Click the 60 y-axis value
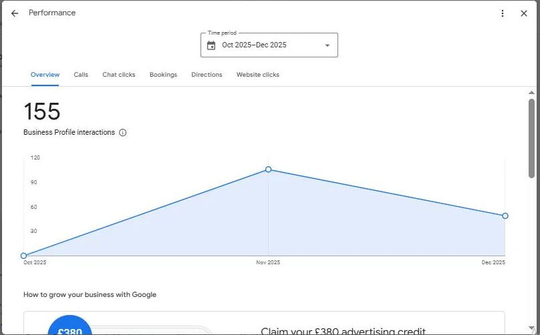Viewport: 540px width, 335px height. (33, 207)
